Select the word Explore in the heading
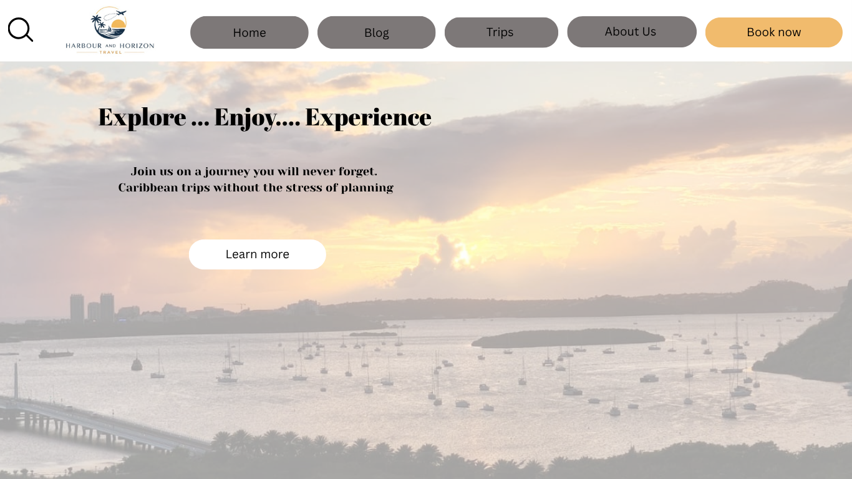852x479 pixels. pyautogui.click(x=142, y=117)
